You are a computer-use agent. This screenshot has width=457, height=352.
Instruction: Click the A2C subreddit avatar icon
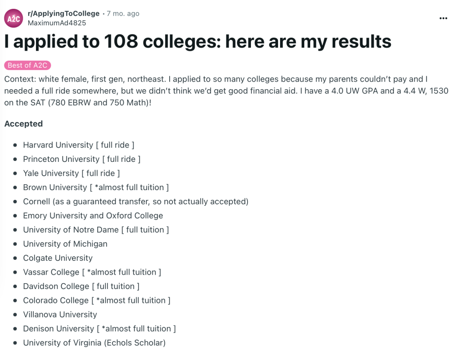click(x=14, y=18)
